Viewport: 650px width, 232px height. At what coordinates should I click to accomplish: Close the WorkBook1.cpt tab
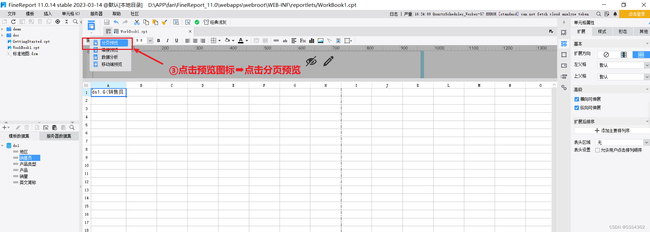pos(190,31)
